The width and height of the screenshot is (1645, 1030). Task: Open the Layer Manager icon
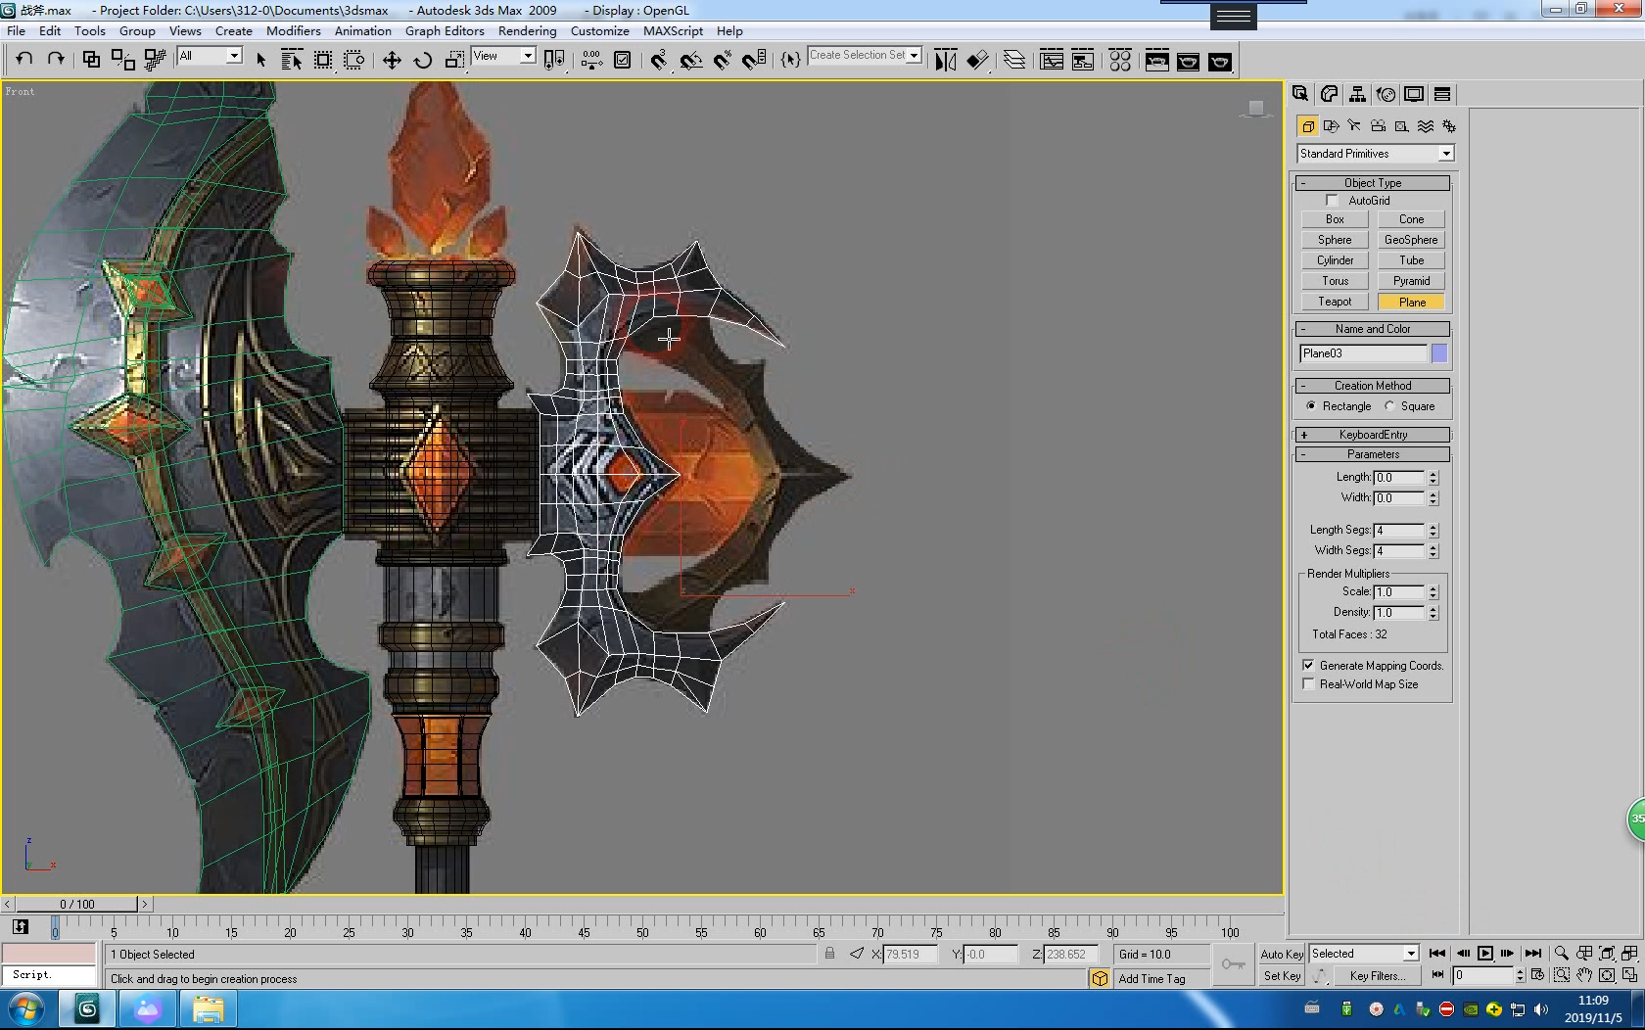pyautogui.click(x=1014, y=60)
